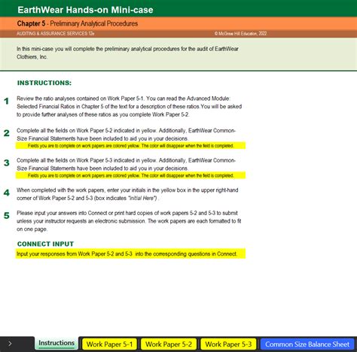Click the EarthWear Hands-on Mini-case title
The width and height of the screenshot is (357, 352).
[x=85, y=10]
